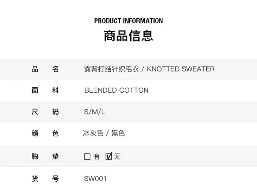Screen dimensions: 257x192
Task: Click the KNOTTED SWEATER text
Action: 181,69
